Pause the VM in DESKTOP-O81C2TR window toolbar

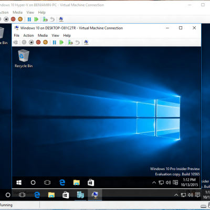55,42
